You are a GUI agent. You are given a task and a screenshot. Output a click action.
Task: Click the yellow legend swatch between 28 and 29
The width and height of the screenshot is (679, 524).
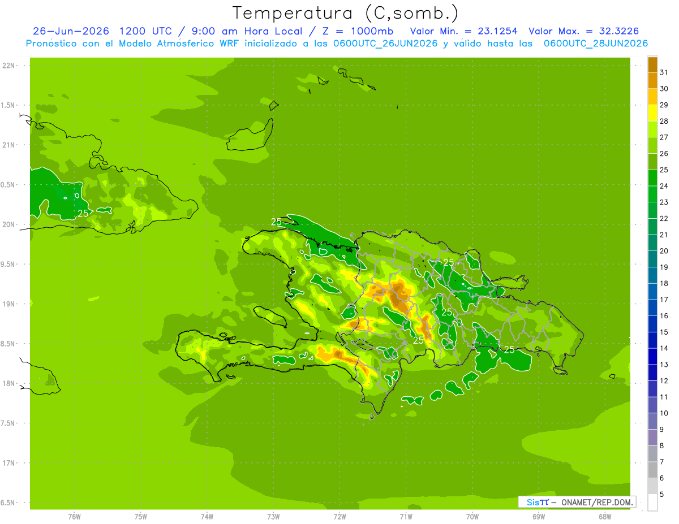pyautogui.click(x=652, y=113)
